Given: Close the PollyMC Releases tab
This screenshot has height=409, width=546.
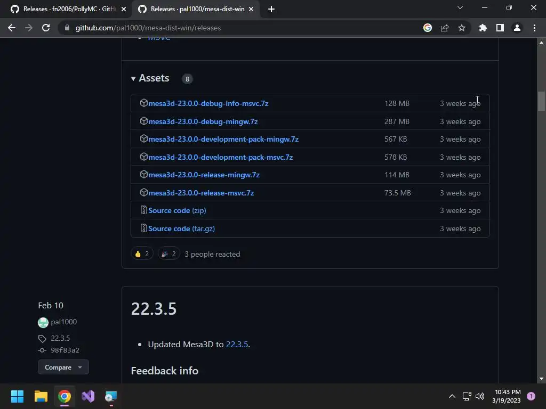Looking at the screenshot, I should (x=124, y=9).
